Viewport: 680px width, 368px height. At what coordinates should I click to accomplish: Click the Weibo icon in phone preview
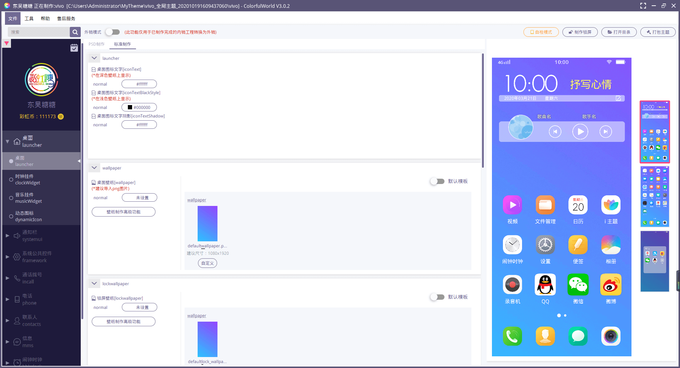[x=611, y=285]
